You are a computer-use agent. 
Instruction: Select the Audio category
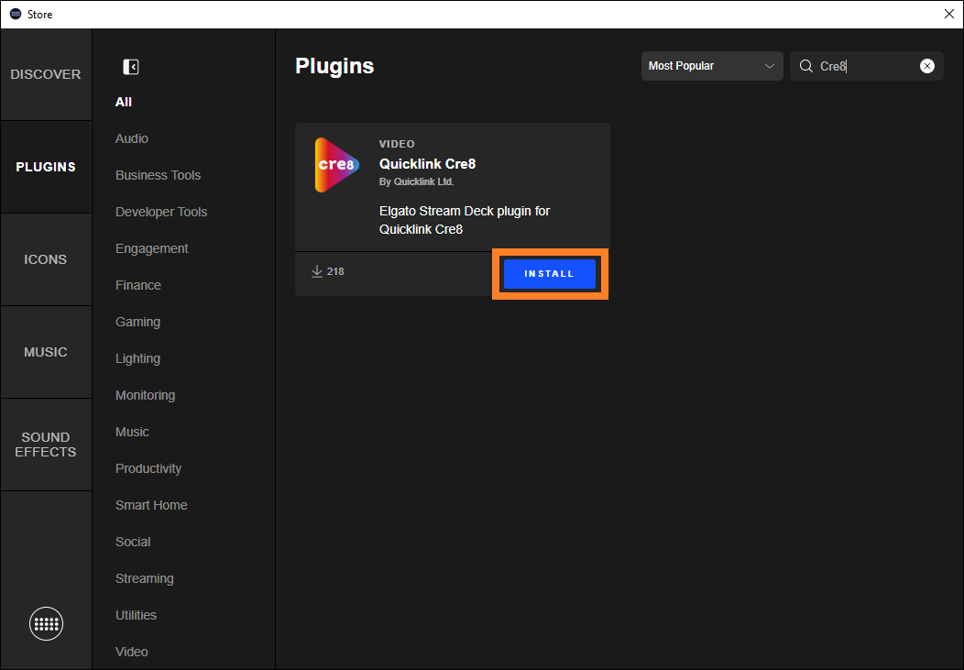point(132,138)
